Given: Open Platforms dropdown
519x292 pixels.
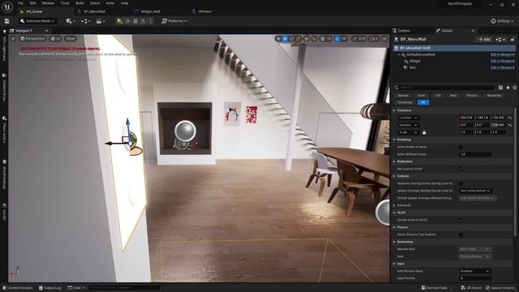Looking at the screenshot, I should (174, 21).
